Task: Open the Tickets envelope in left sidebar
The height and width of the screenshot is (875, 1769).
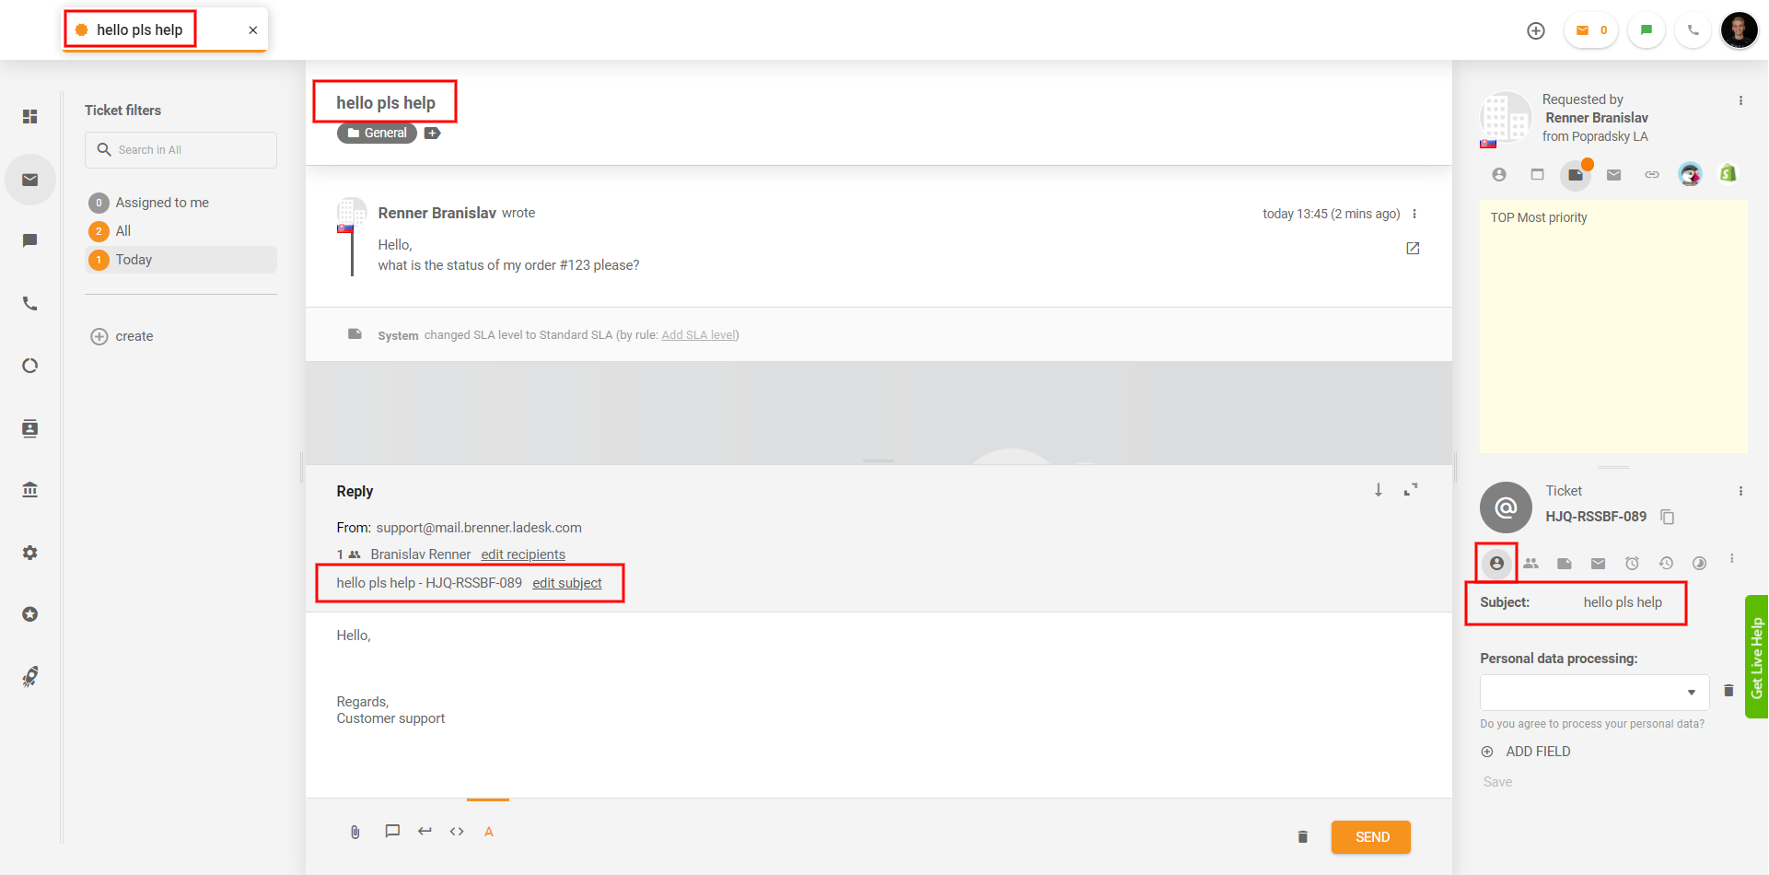Action: [x=30, y=180]
